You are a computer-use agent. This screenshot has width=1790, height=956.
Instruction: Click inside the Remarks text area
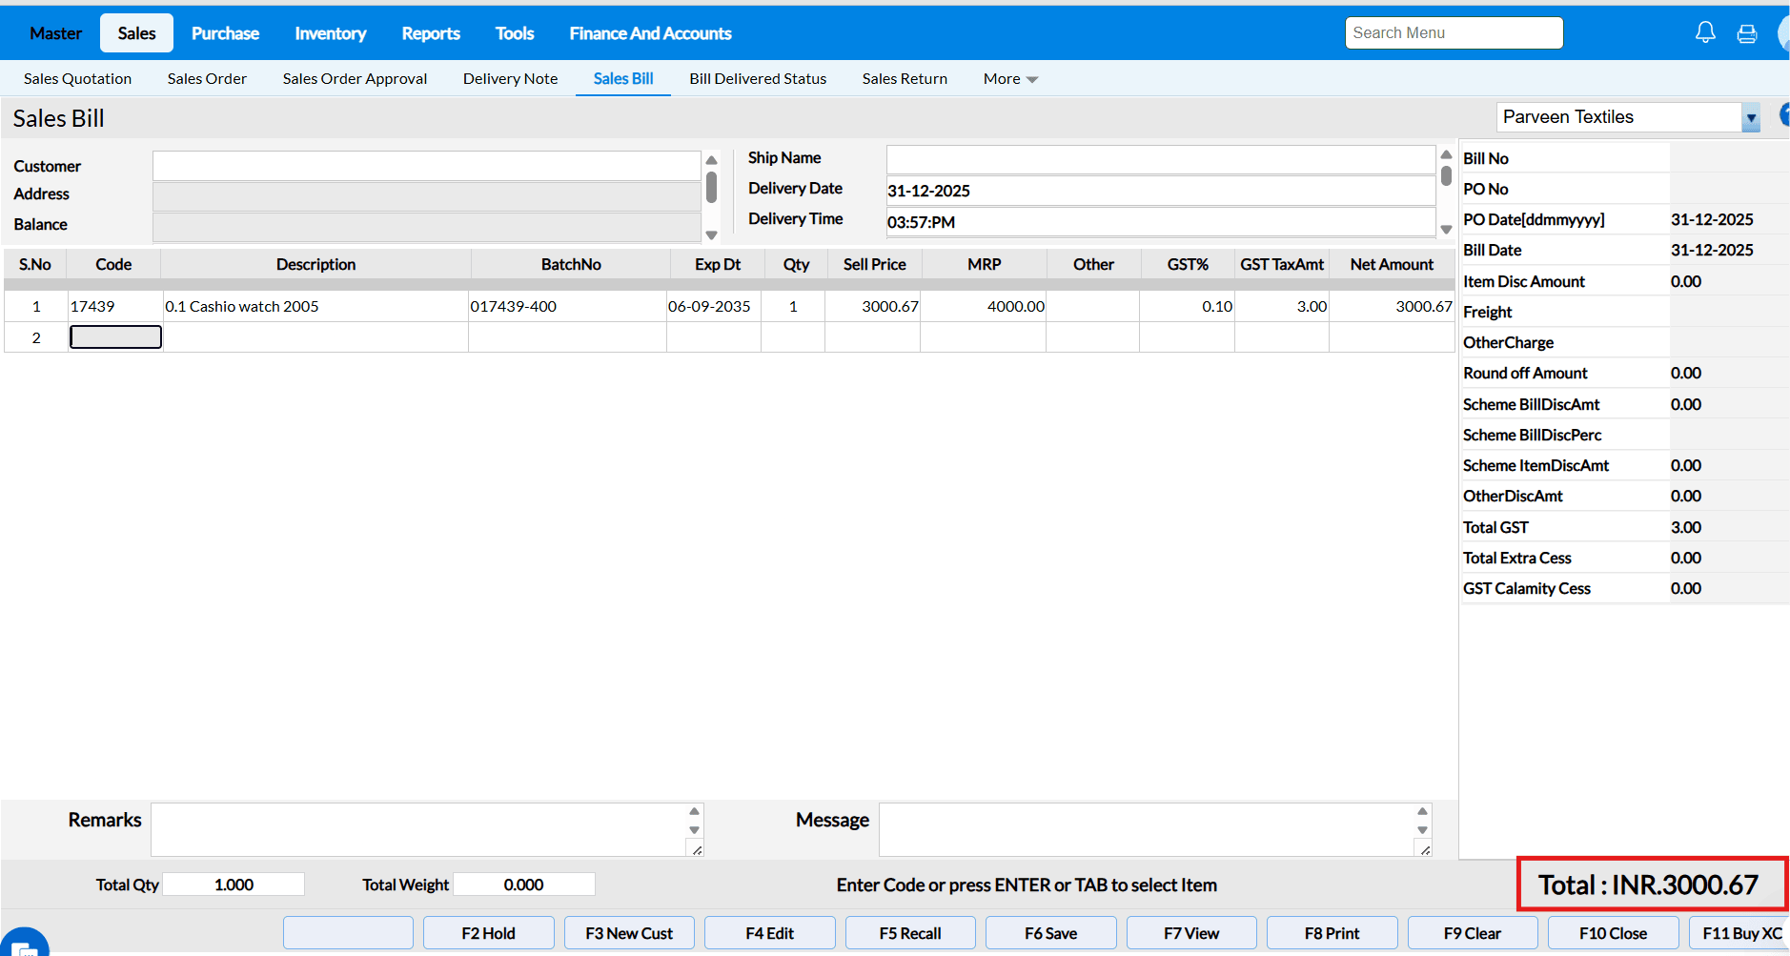pos(419,829)
